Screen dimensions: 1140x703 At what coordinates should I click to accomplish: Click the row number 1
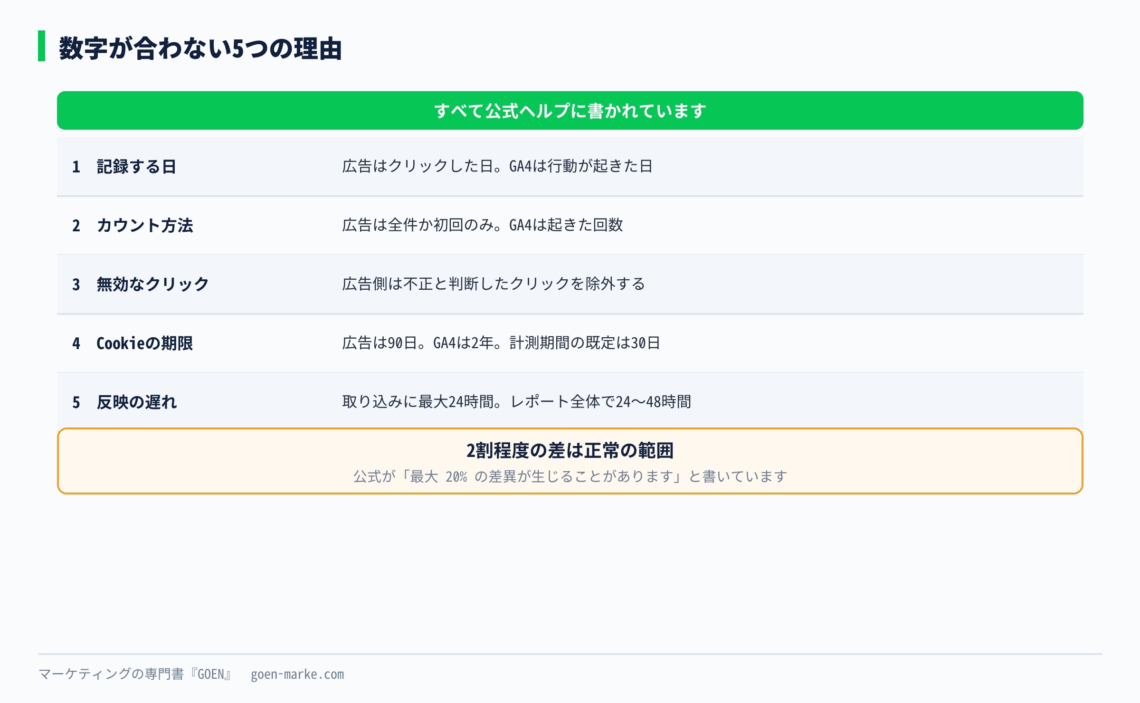point(76,167)
